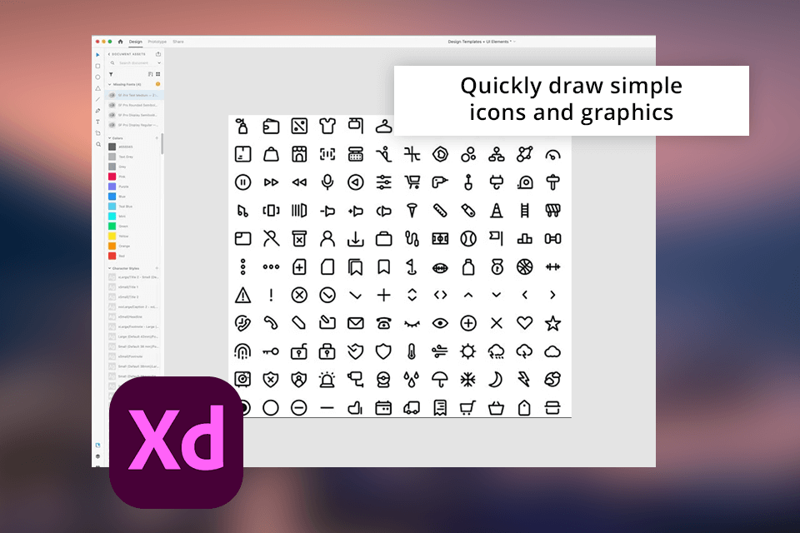Select the Line tool
The image size is (800, 533).
[x=98, y=99]
